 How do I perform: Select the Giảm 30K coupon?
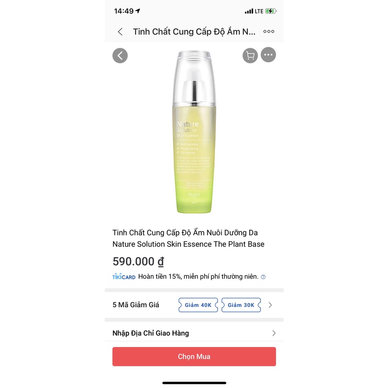click(x=241, y=305)
